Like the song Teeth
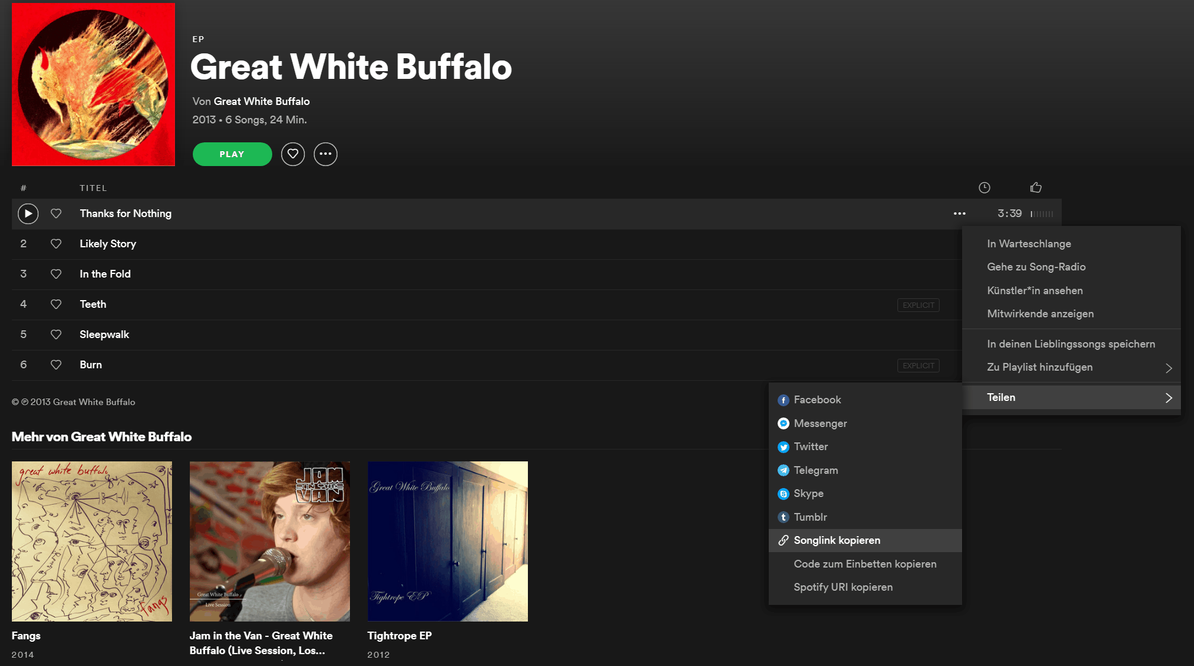1194x666 pixels. tap(56, 304)
